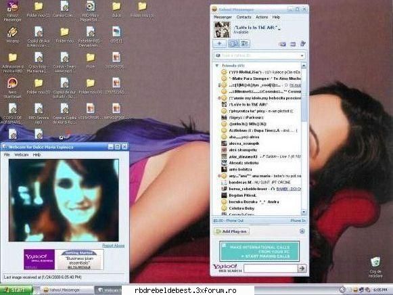
Task: Click the 'Report Abuse' link
Action: coord(113,246)
